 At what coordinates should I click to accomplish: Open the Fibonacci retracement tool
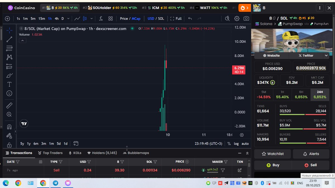coord(9,48)
